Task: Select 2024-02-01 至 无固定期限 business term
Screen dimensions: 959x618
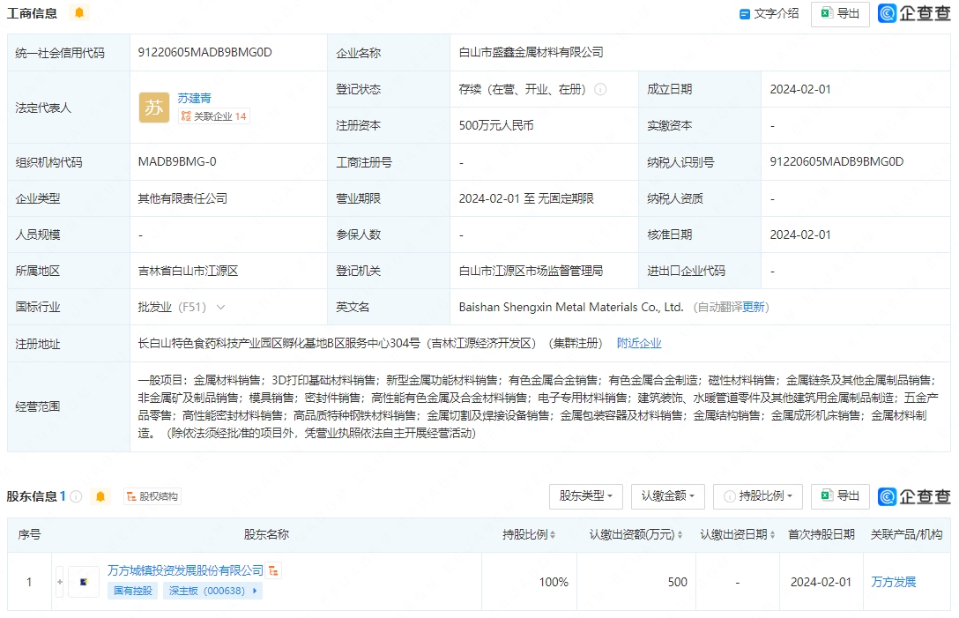Action: pyautogui.click(x=526, y=198)
